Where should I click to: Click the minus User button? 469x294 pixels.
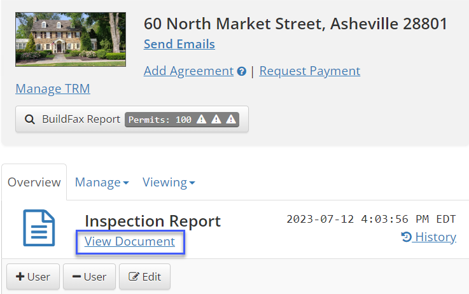pos(89,277)
